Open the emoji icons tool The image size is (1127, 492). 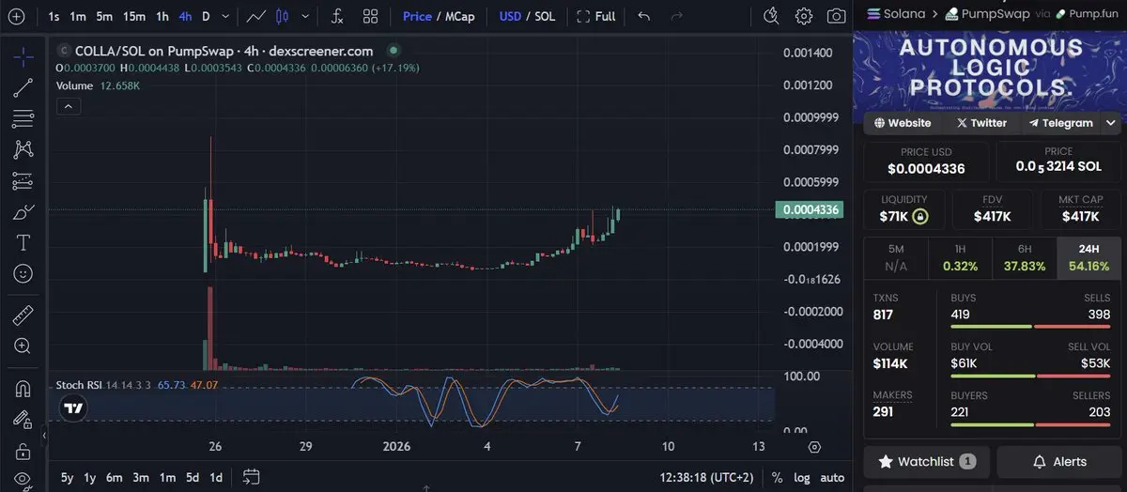click(x=23, y=273)
